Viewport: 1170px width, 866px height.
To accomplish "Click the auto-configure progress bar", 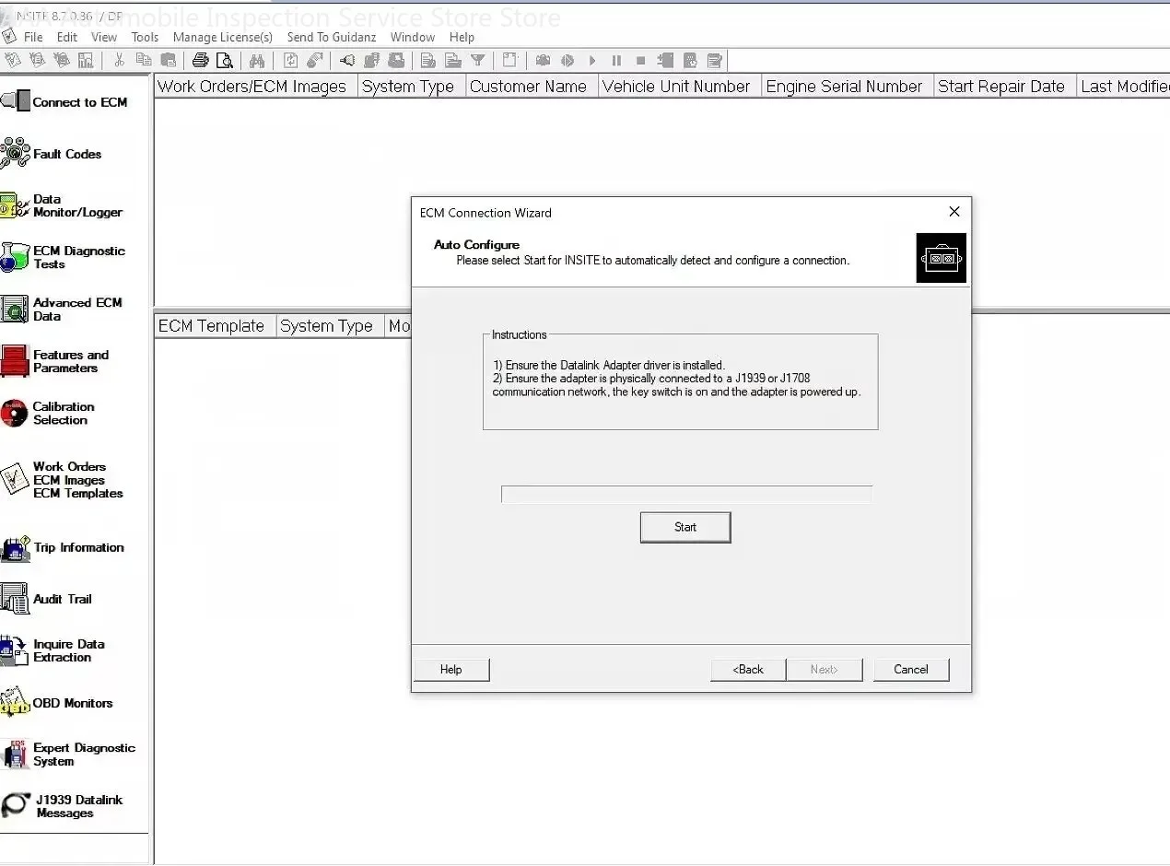I will click(x=686, y=495).
